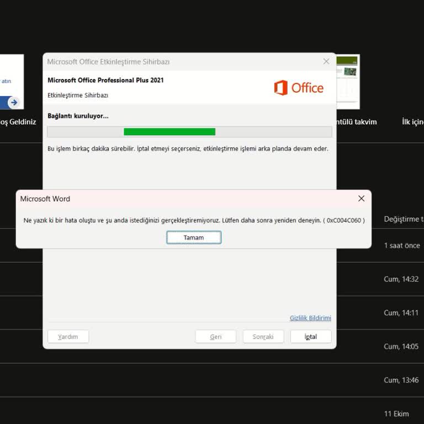Screen dimensions: 424x424
Task: Open the Gizlilik Bildirimi link
Action: tap(310, 318)
